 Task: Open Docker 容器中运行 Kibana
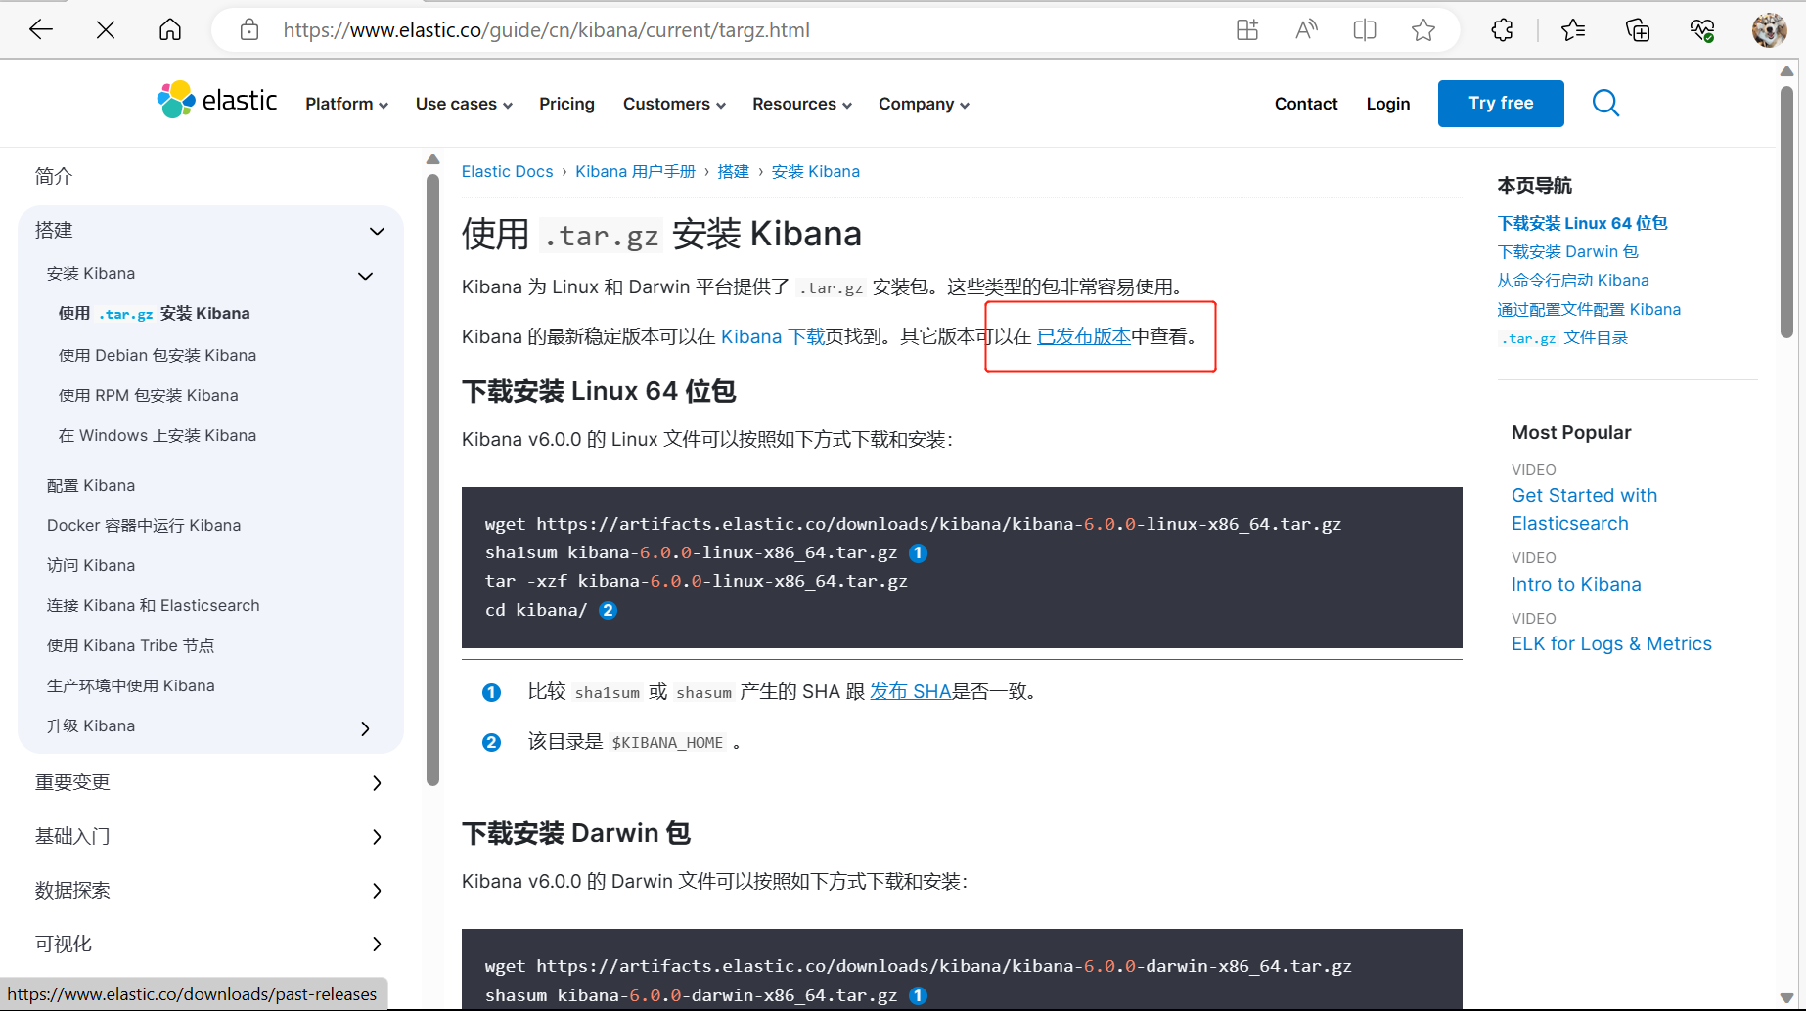click(144, 526)
